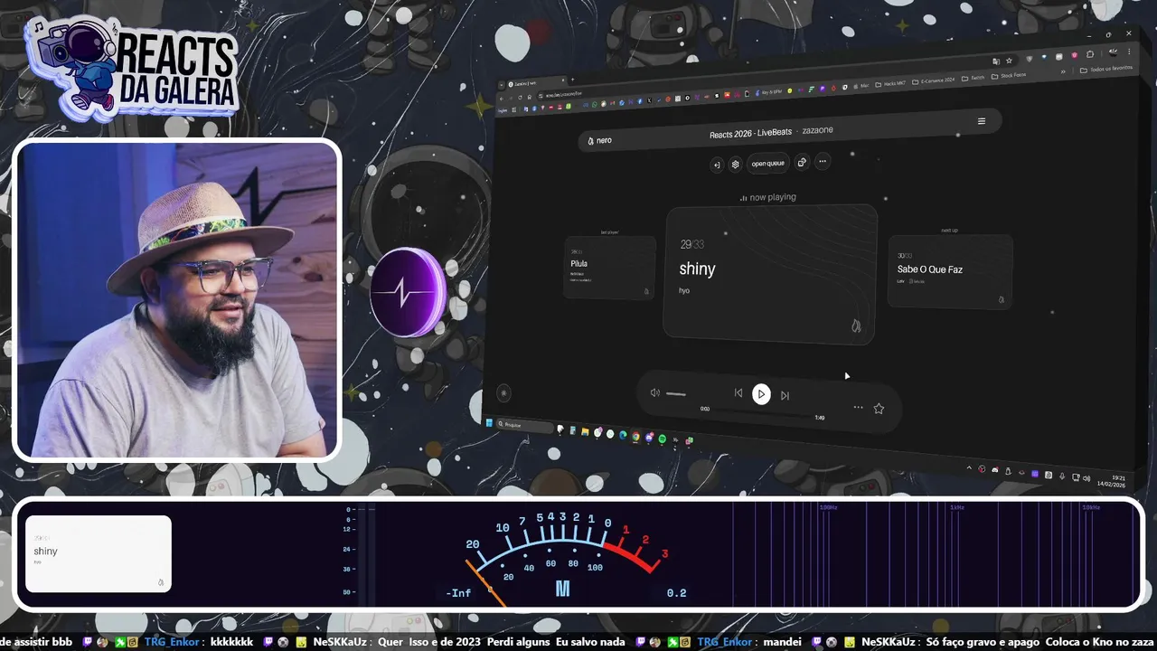The width and height of the screenshot is (1157, 651).
Task: Click the browser home button
Action: click(x=529, y=97)
